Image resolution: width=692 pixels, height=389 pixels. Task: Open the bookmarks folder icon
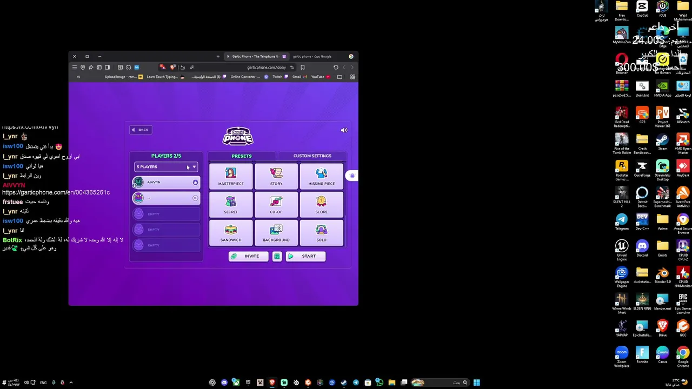pyautogui.click(x=340, y=77)
